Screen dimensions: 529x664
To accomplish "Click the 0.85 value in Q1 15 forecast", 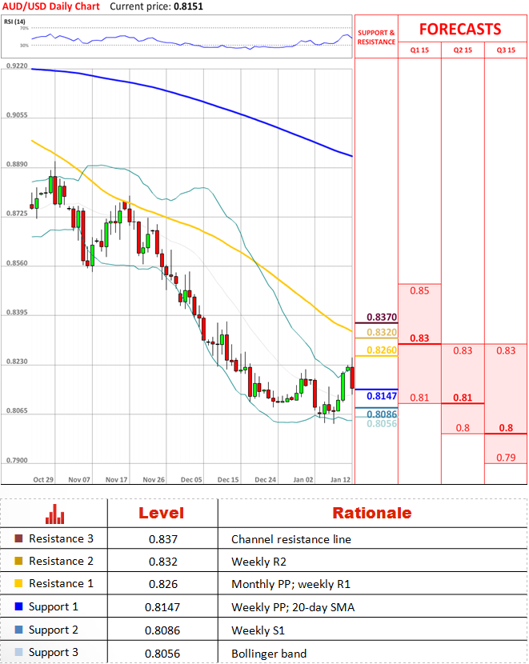I will (419, 291).
